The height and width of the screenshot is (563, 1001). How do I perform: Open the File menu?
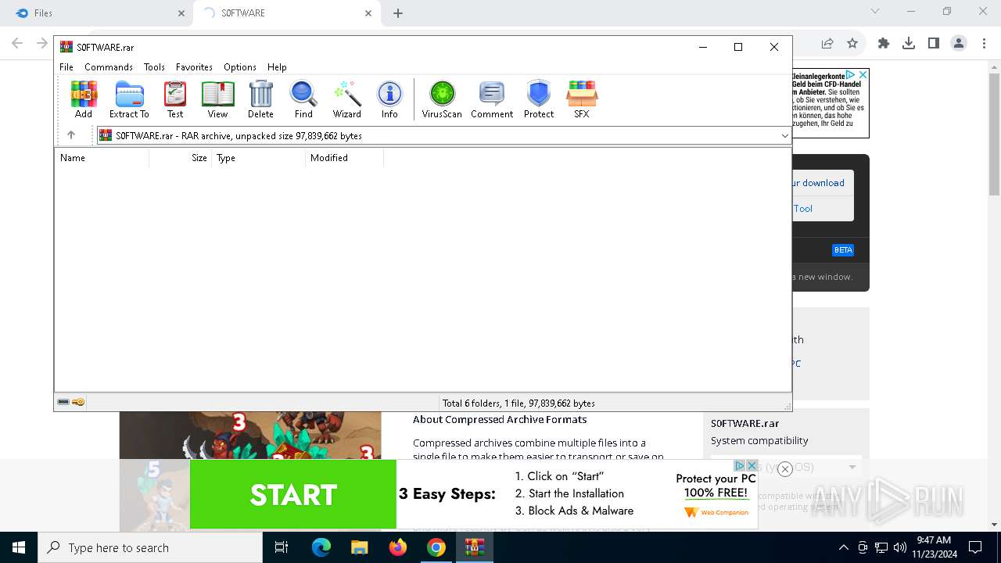[66, 67]
